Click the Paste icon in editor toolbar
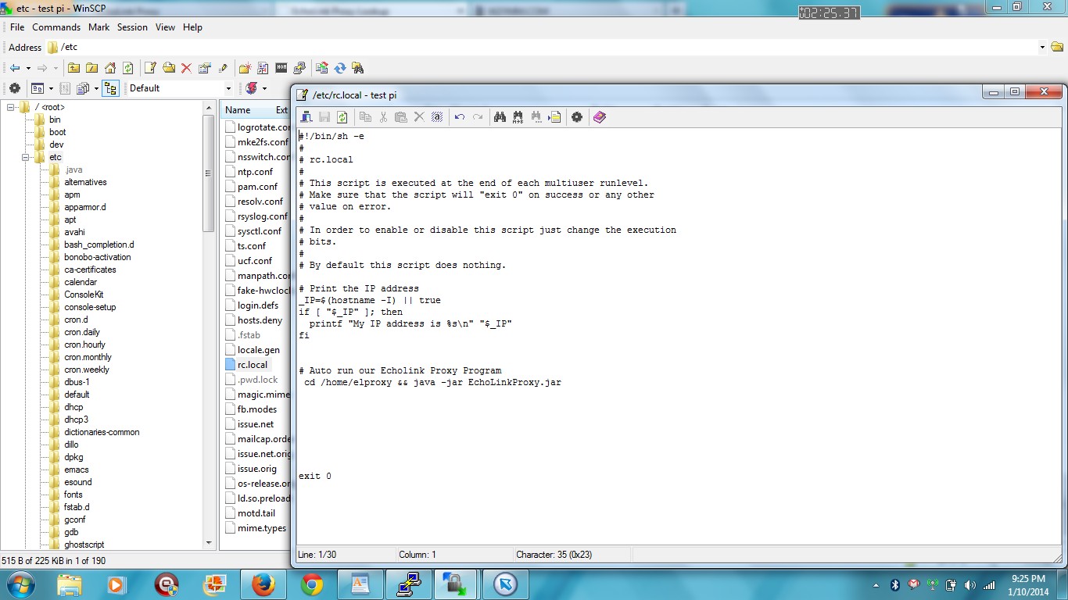 click(401, 117)
